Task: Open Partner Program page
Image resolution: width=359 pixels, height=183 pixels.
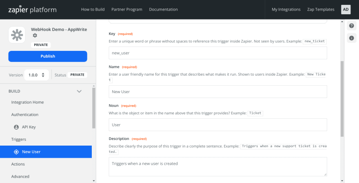Action: [127, 9]
